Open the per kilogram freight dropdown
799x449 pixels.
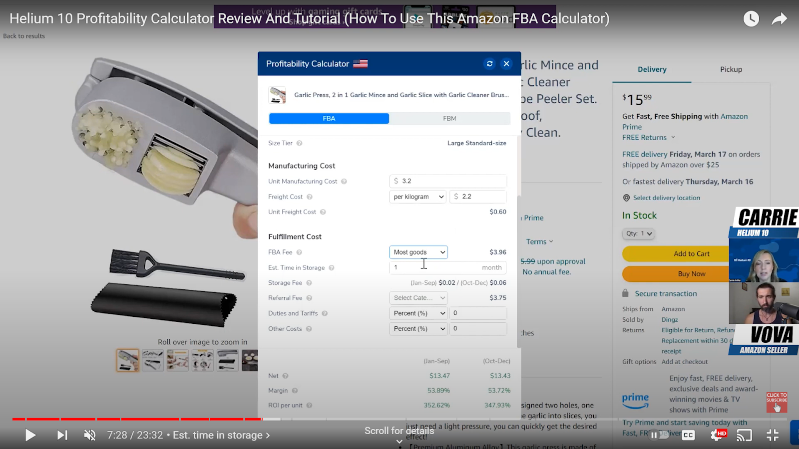click(x=418, y=197)
